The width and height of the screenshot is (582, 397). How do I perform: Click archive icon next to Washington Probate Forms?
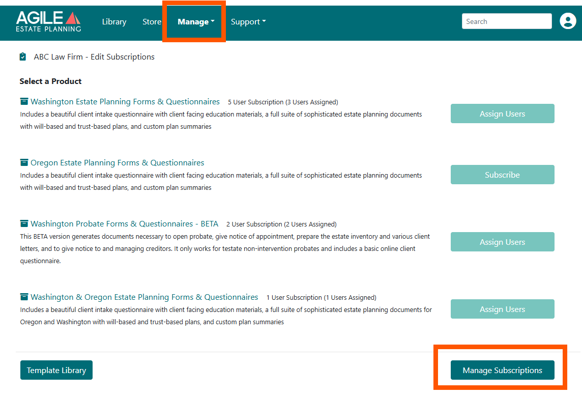coord(24,223)
